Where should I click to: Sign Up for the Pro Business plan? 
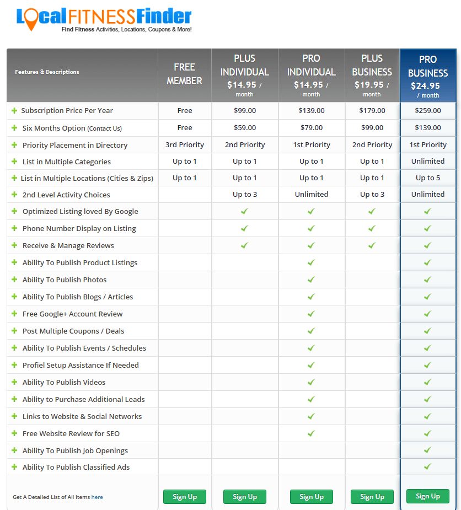428,496
